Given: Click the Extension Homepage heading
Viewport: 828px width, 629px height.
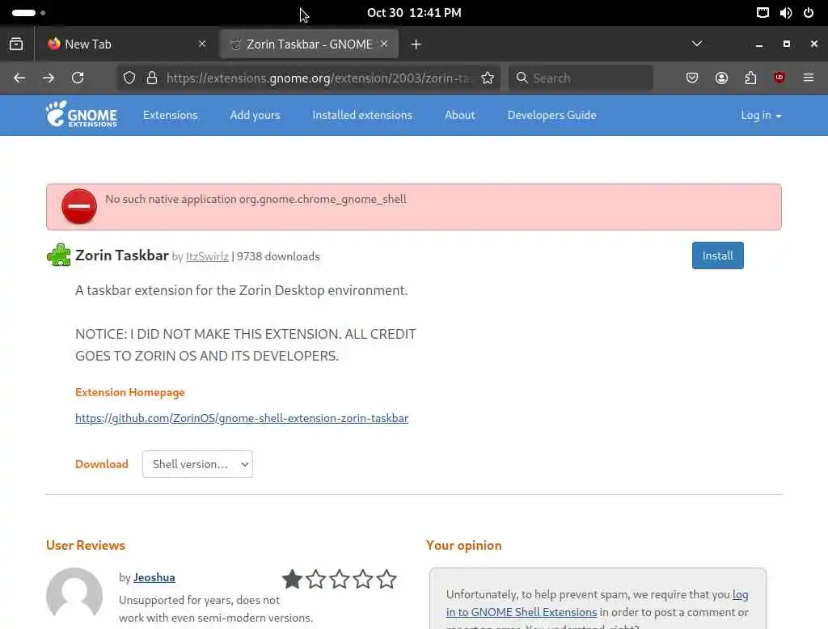Looking at the screenshot, I should [x=130, y=392].
